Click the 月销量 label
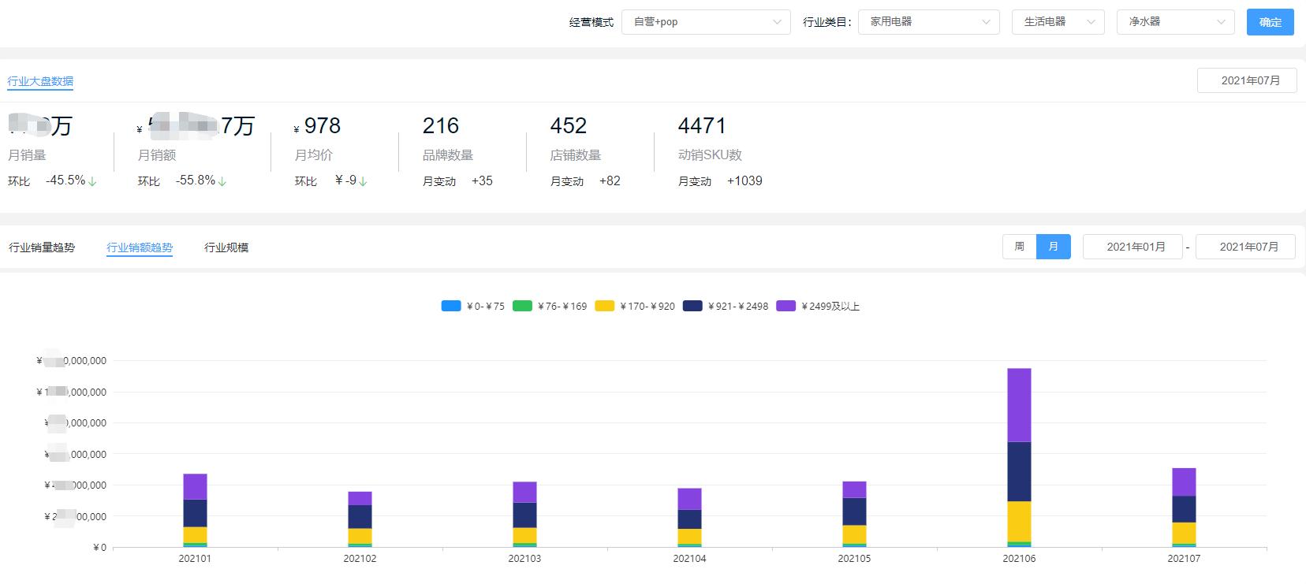 point(27,155)
